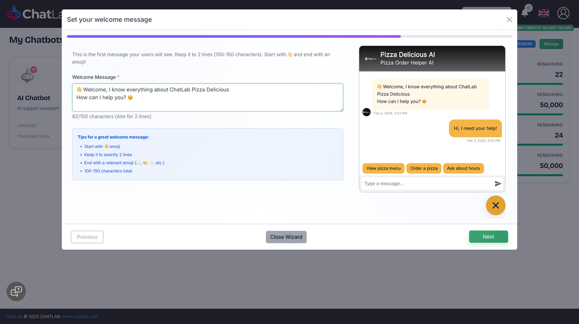Click the Pizza Delicious AI header logo

[371, 58]
